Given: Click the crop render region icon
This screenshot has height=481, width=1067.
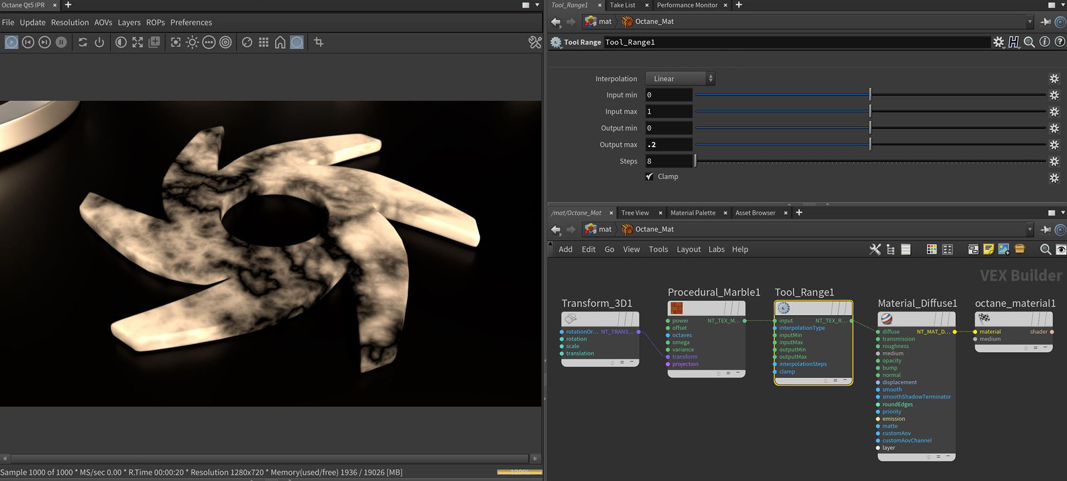Looking at the screenshot, I should pyautogui.click(x=319, y=42).
